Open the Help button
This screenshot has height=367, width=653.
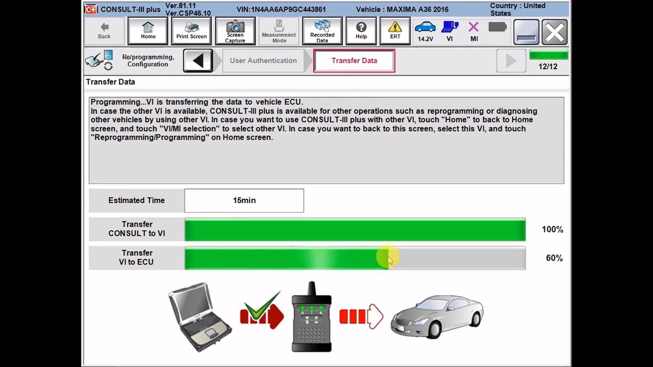click(361, 31)
